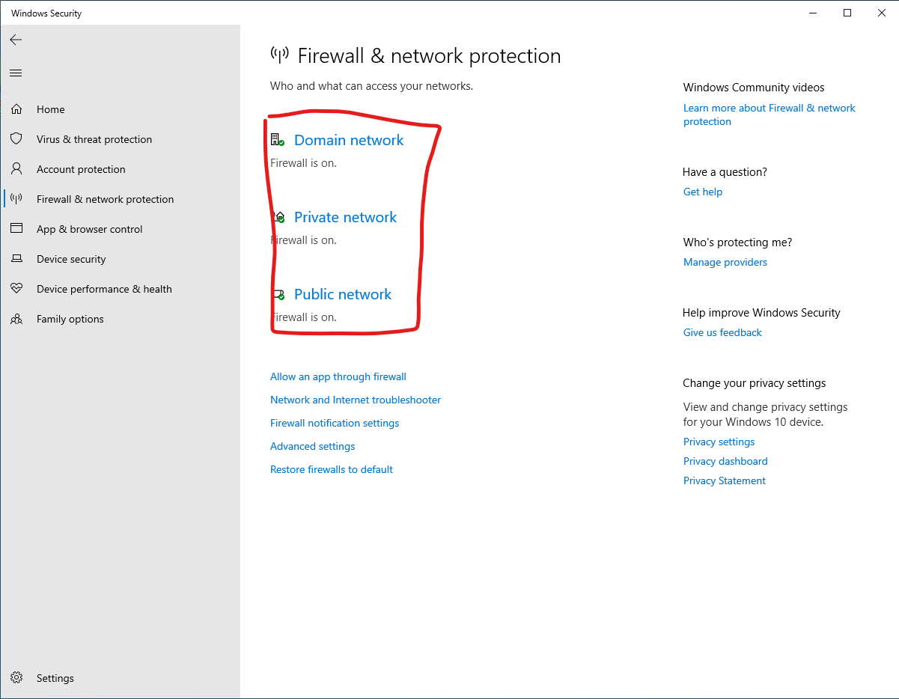Open Advanced settings link

coord(313,446)
